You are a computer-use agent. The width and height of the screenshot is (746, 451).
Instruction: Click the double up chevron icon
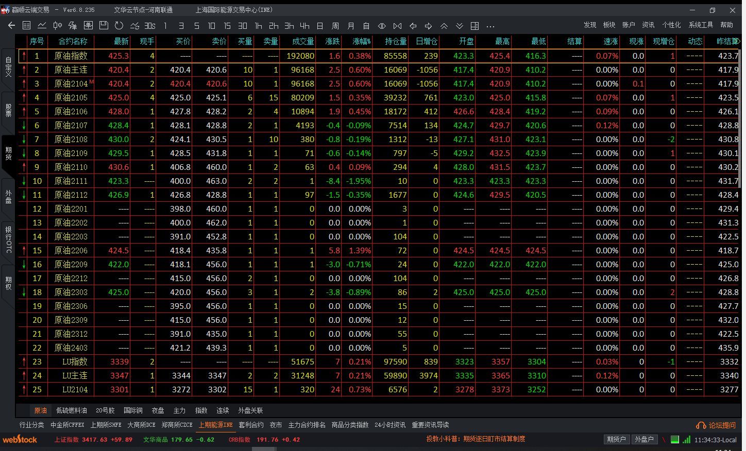pyautogui.click(x=444, y=25)
